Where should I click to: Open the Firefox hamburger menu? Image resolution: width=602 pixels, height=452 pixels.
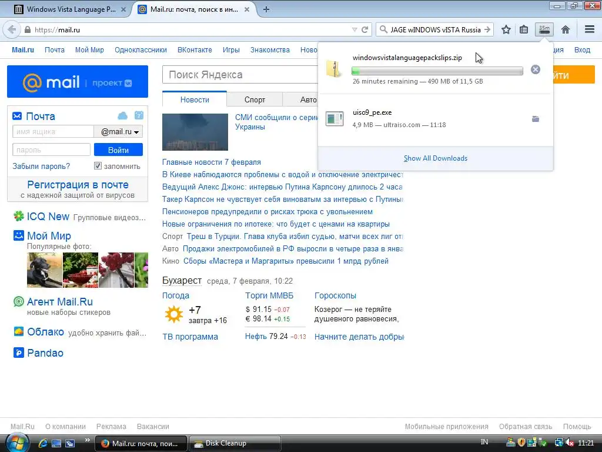[x=590, y=29]
